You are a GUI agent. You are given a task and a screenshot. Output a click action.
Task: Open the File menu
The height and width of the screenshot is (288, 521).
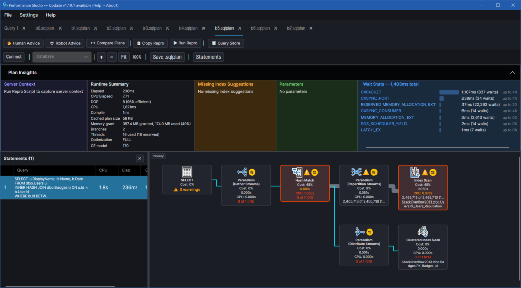coord(8,15)
